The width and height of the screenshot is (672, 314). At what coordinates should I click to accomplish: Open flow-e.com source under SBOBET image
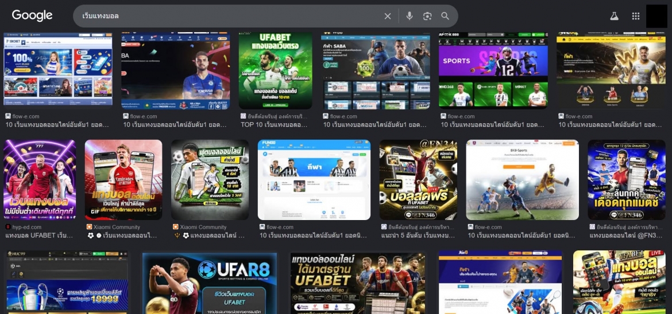(25, 116)
